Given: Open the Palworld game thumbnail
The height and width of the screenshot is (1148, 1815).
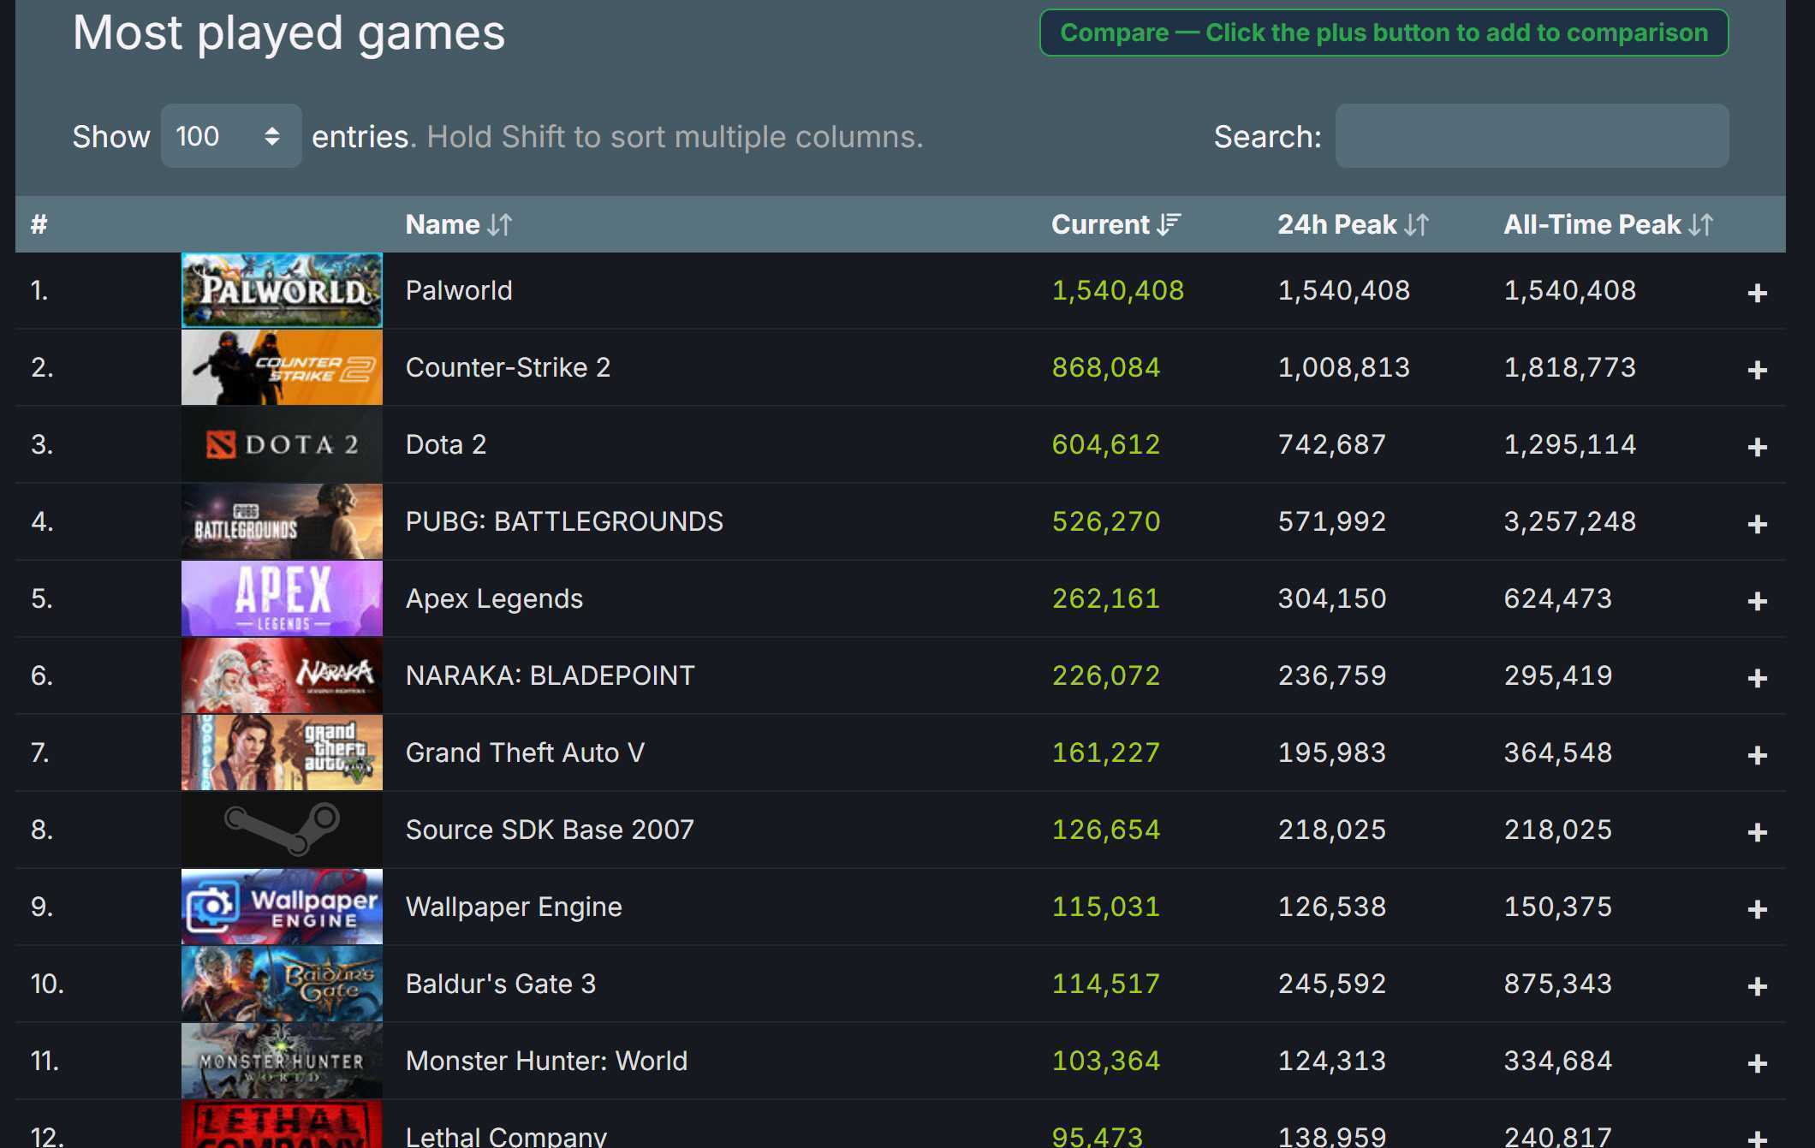Looking at the screenshot, I should click(x=282, y=290).
